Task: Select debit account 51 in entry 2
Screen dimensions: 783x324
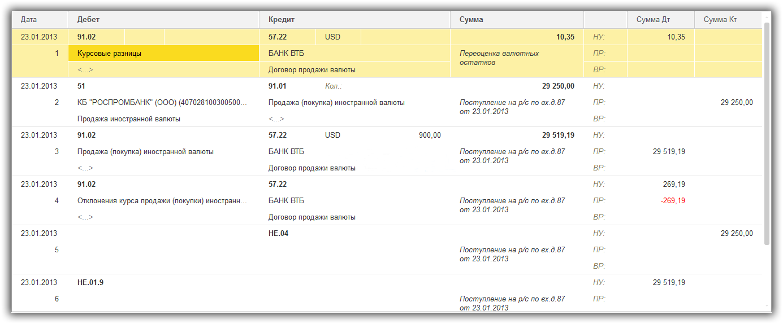Action: coord(81,86)
